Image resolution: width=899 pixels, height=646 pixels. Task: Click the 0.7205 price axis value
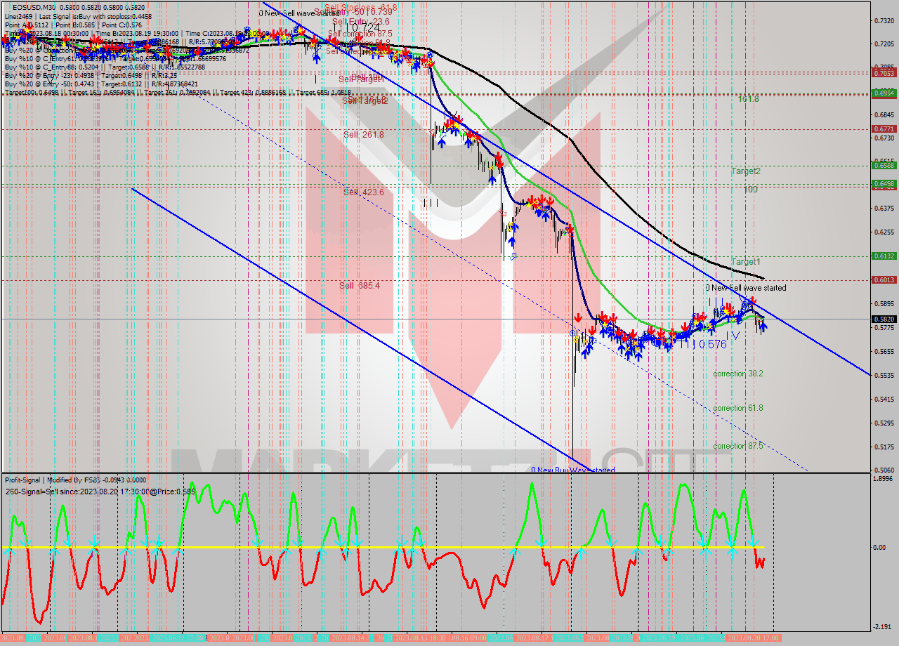coord(883,44)
